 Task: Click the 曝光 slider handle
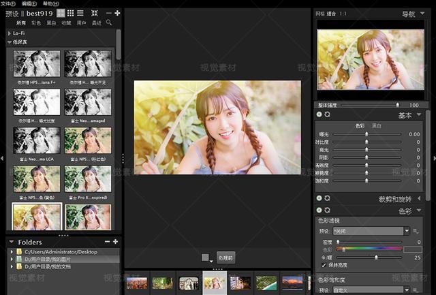(367, 134)
